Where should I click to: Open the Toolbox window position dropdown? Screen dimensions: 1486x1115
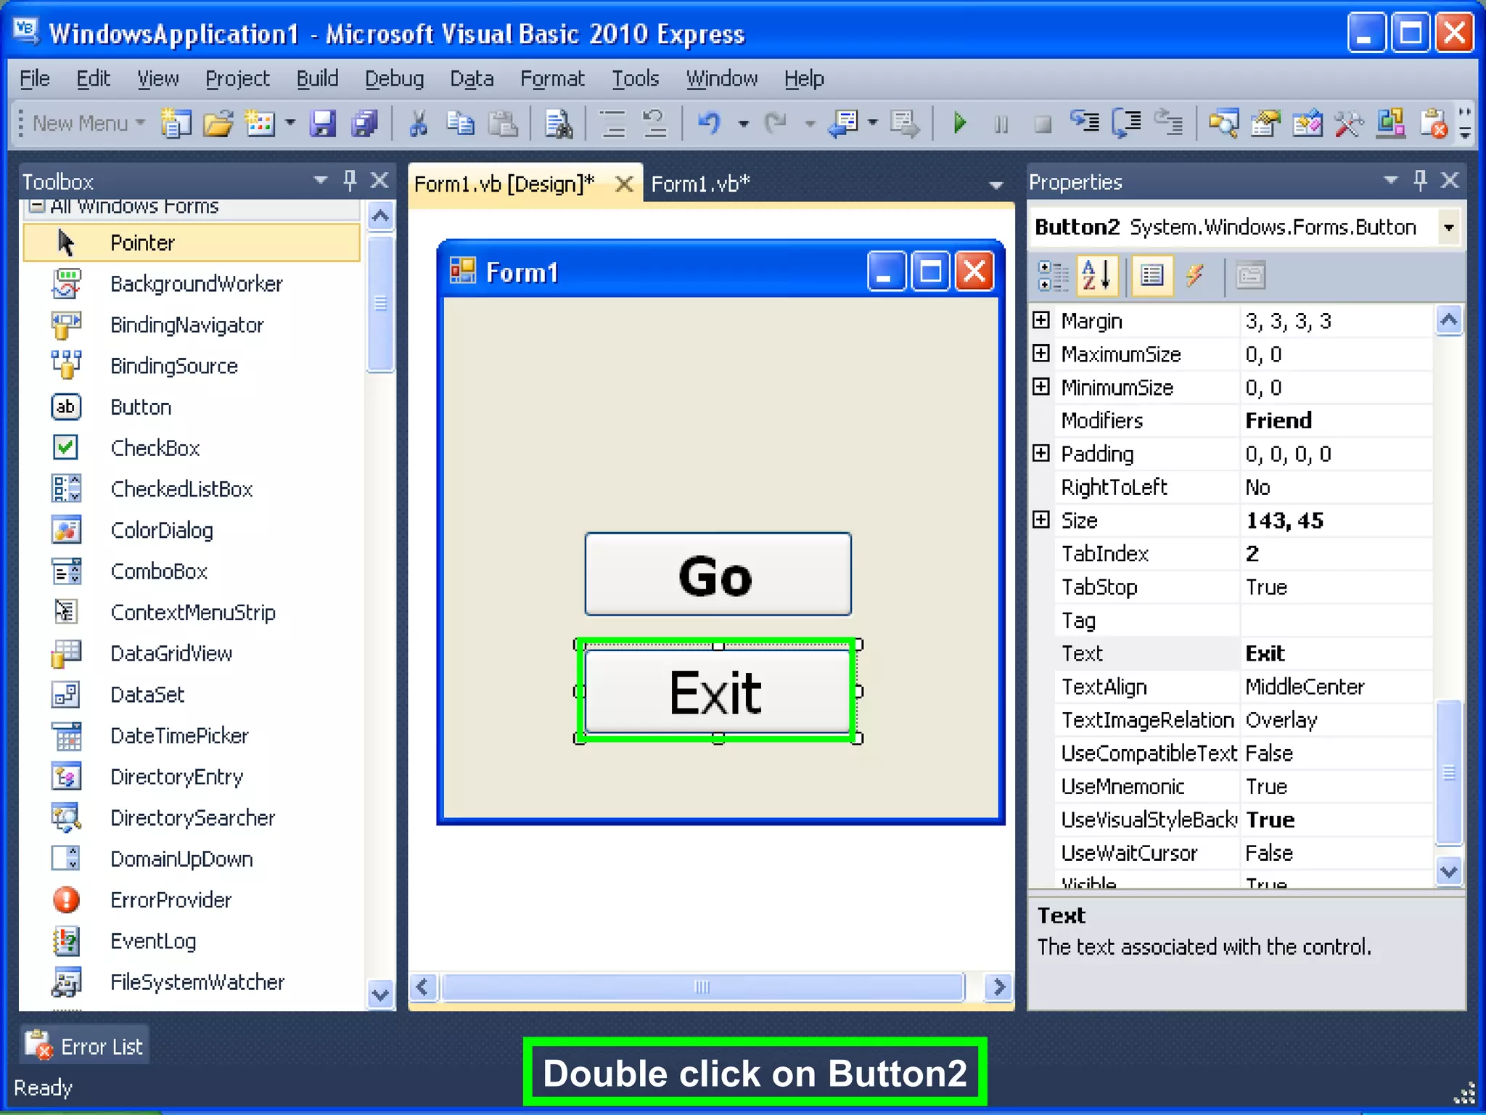click(x=320, y=180)
